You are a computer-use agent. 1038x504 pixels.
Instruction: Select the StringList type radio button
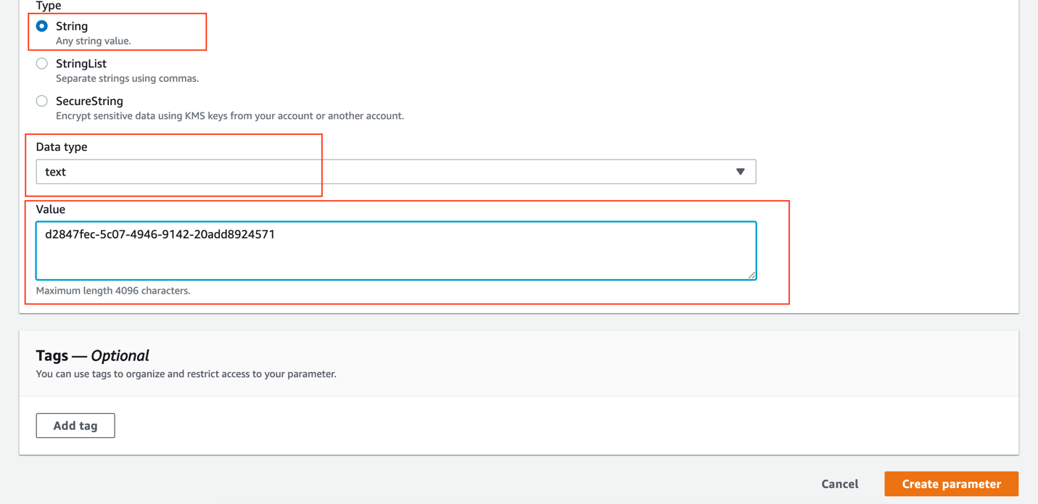pos(42,64)
